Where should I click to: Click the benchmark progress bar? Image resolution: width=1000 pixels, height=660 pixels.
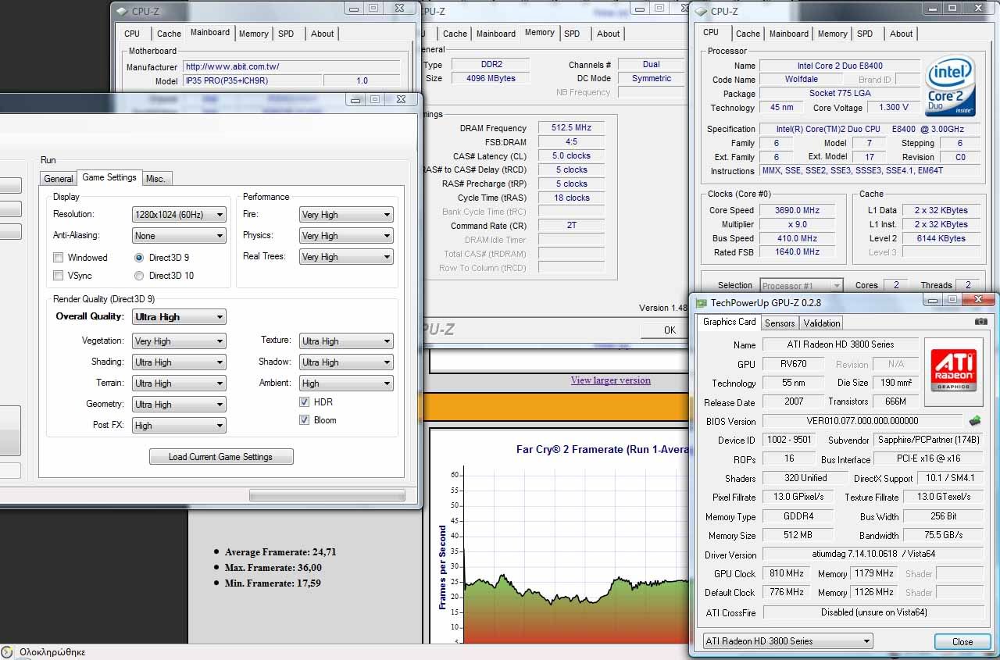tap(327, 495)
